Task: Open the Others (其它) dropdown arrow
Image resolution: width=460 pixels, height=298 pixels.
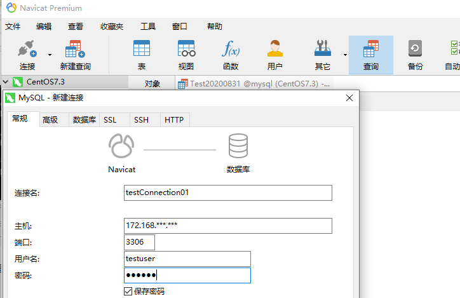Action: tap(345, 55)
